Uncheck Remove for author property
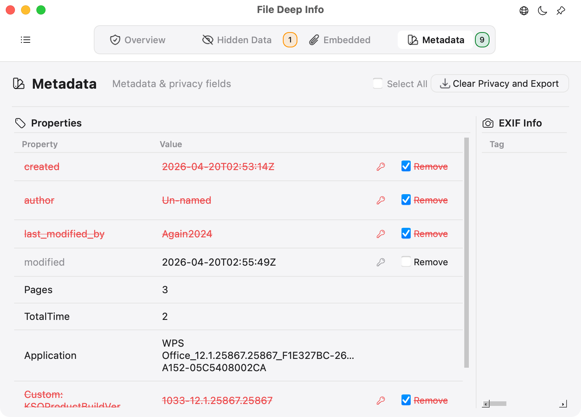 pyautogui.click(x=406, y=200)
